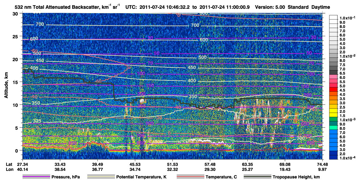This screenshot has height=183, width=358.
Task: Click latitude value '69.08'
Action: (285, 164)
